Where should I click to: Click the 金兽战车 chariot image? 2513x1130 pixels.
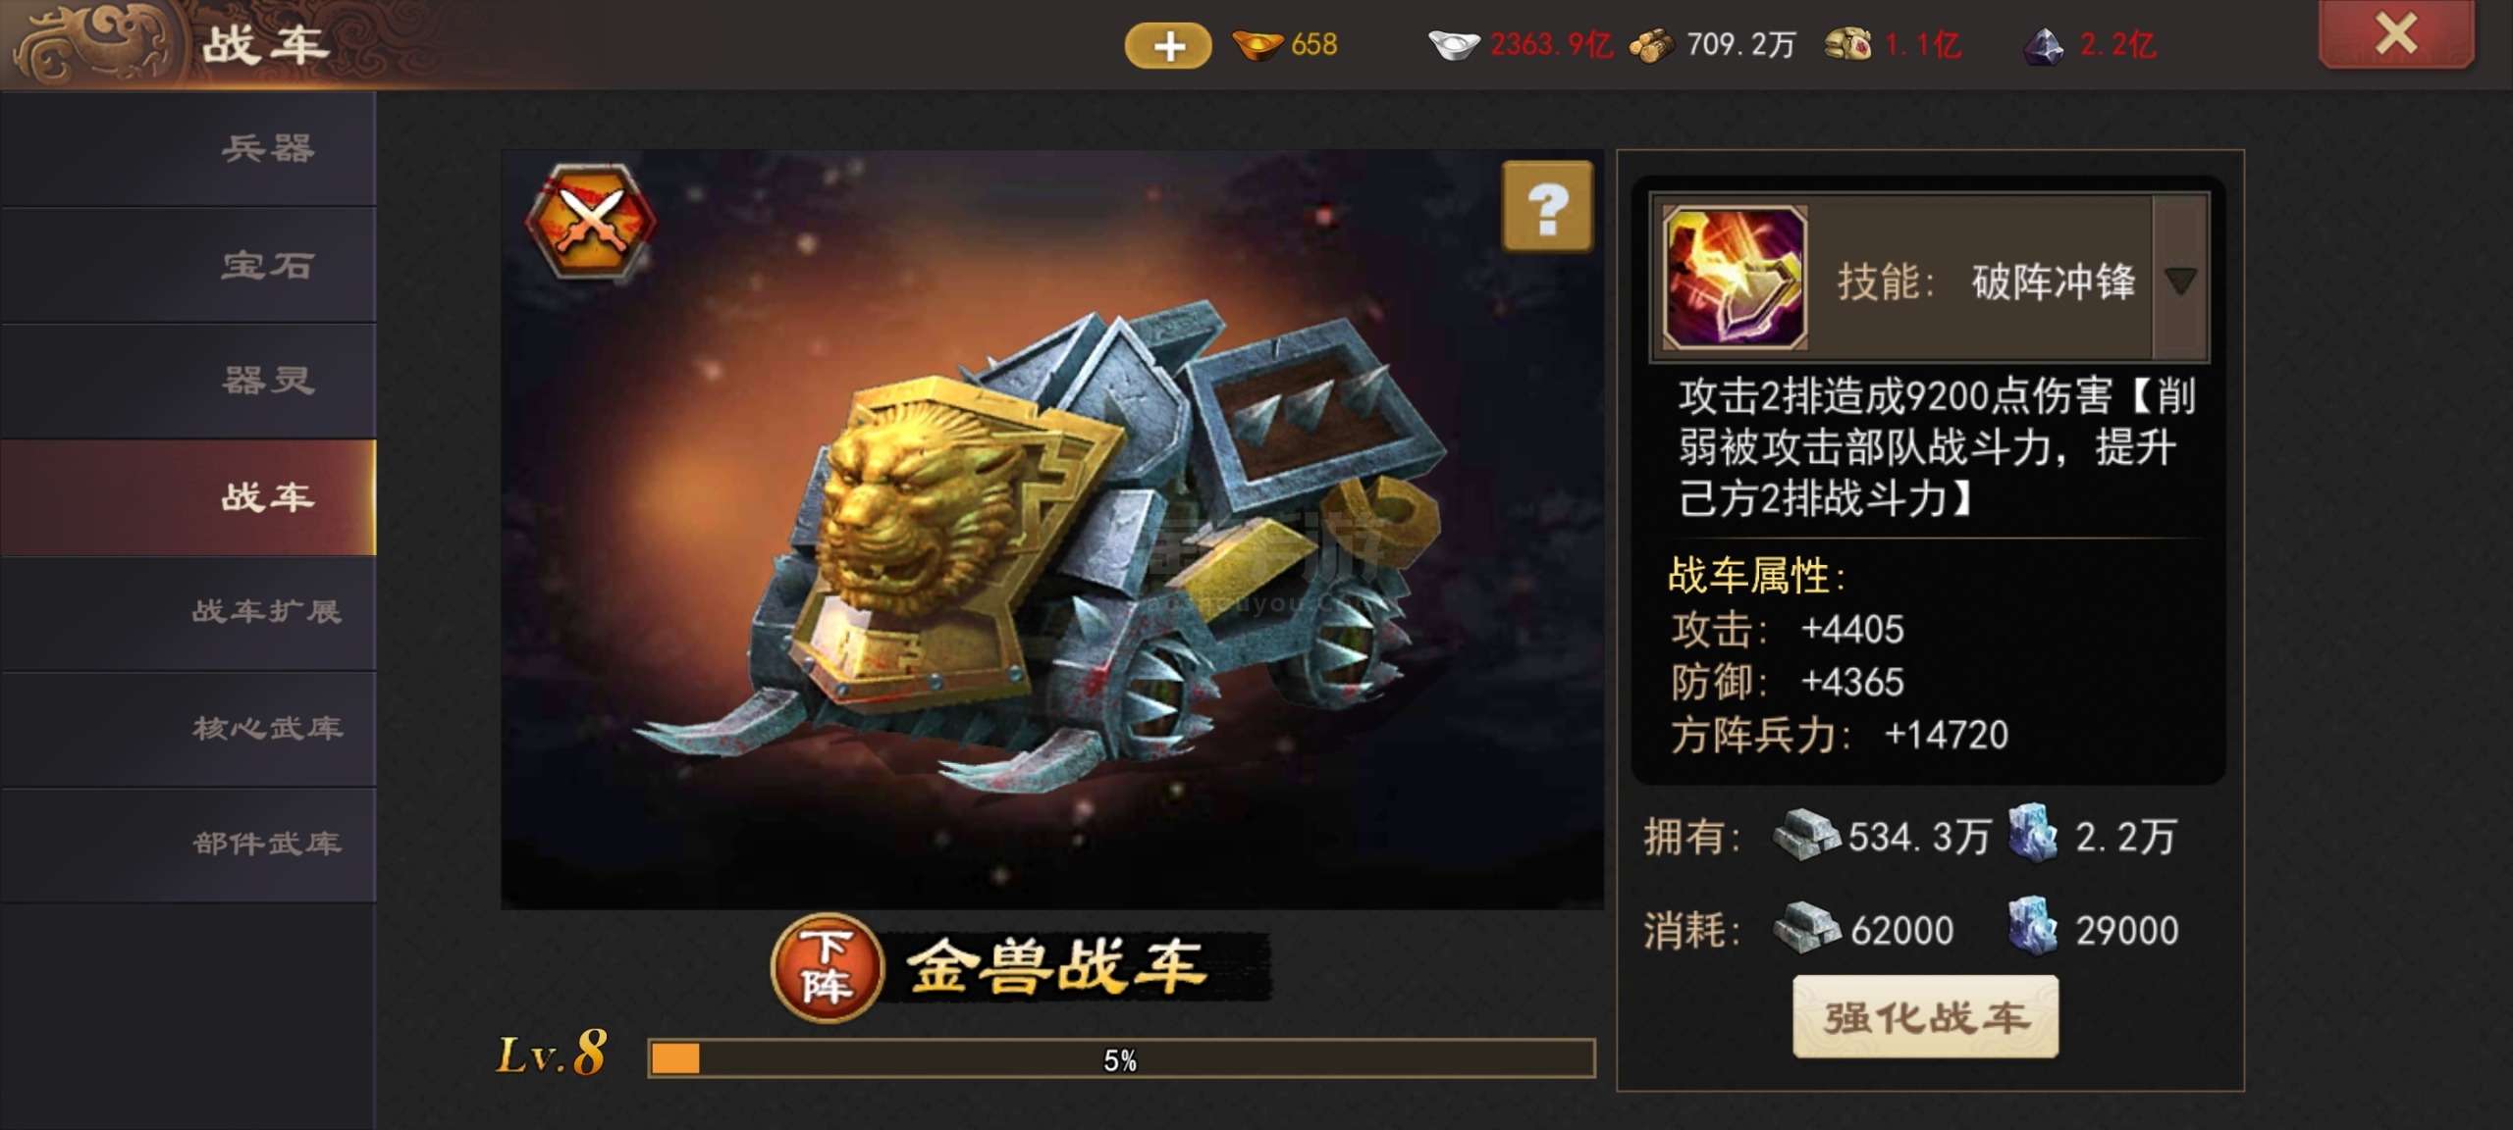point(1051,530)
